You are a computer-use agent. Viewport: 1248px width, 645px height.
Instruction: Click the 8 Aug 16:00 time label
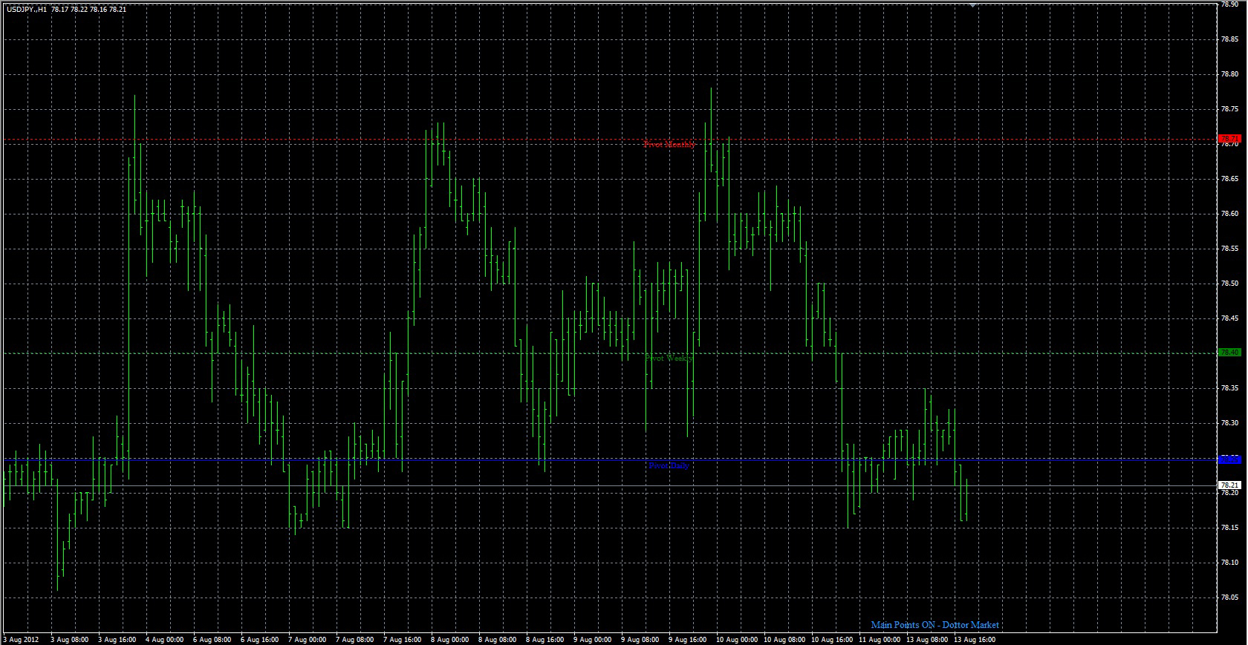point(545,640)
